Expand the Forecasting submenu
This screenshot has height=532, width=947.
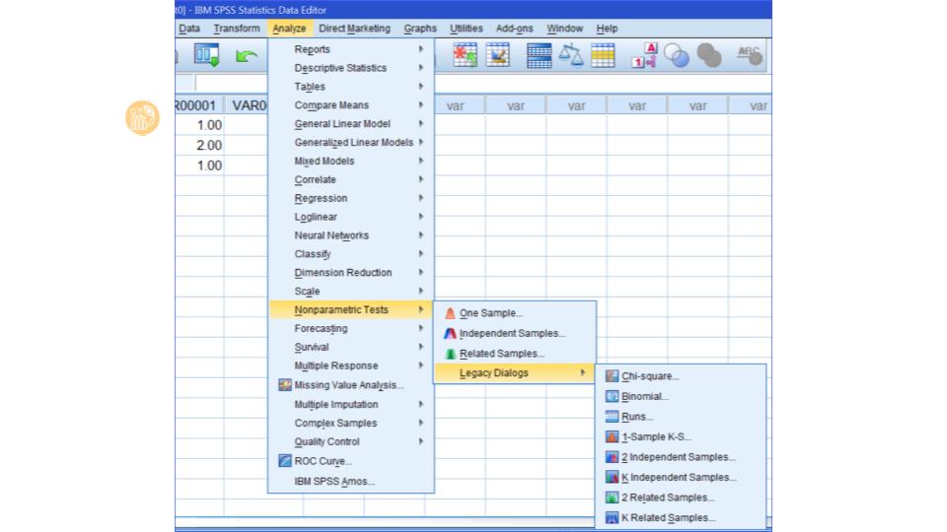(x=351, y=329)
